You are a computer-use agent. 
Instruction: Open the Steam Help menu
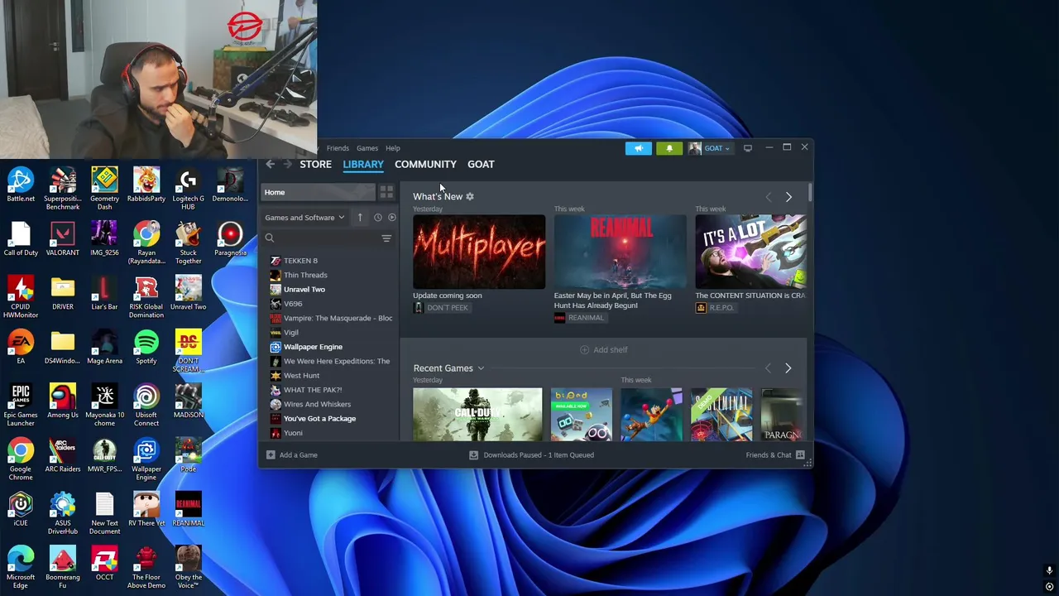(393, 148)
